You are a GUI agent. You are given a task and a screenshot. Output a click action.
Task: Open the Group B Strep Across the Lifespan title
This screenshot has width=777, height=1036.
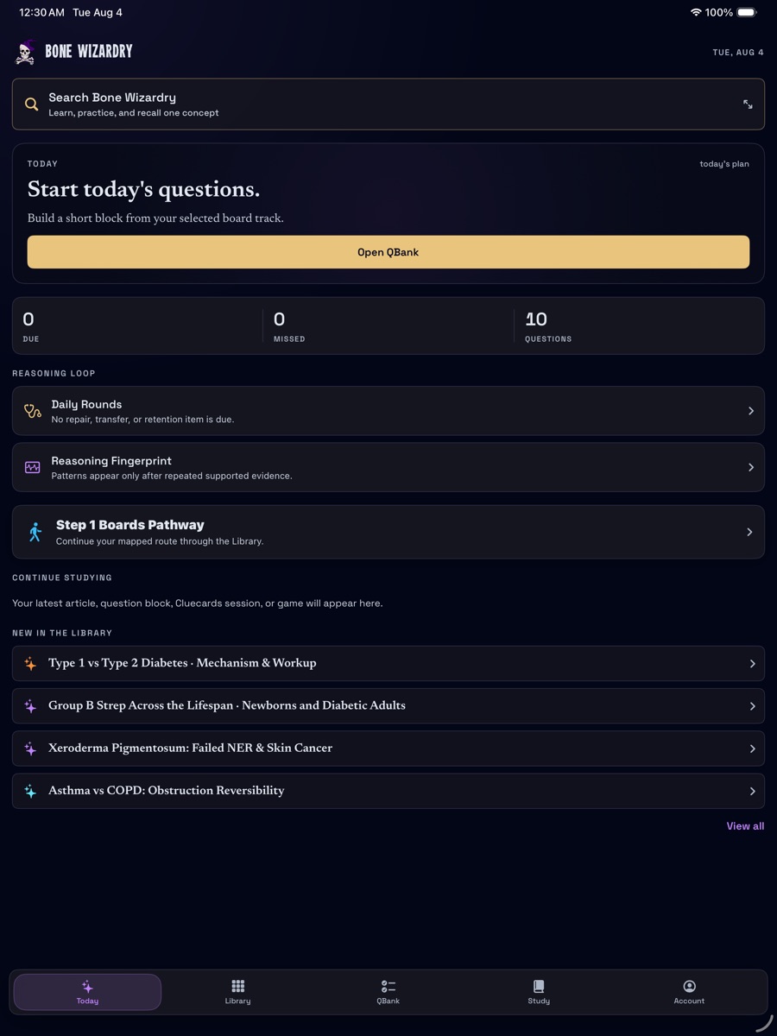tap(227, 705)
